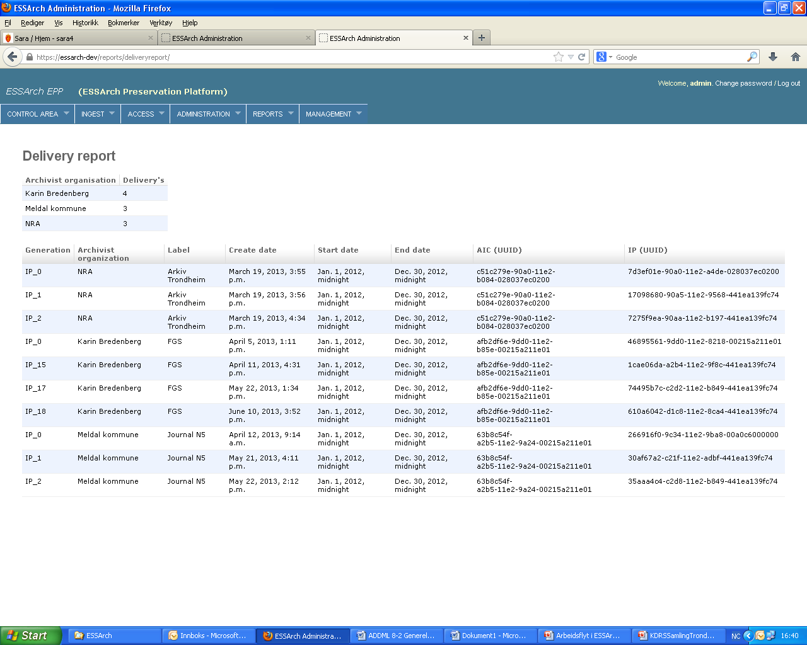Open URL history dropdown arrow
The width and height of the screenshot is (807, 645).
[x=571, y=57]
